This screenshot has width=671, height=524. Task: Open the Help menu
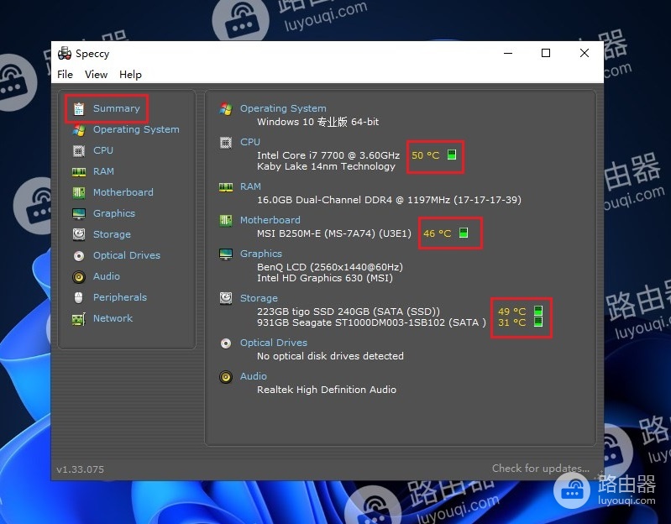130,75
